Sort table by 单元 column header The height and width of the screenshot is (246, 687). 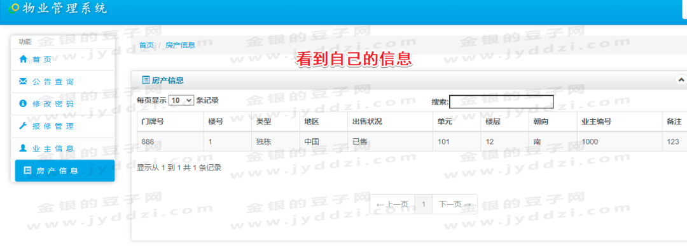457,122
